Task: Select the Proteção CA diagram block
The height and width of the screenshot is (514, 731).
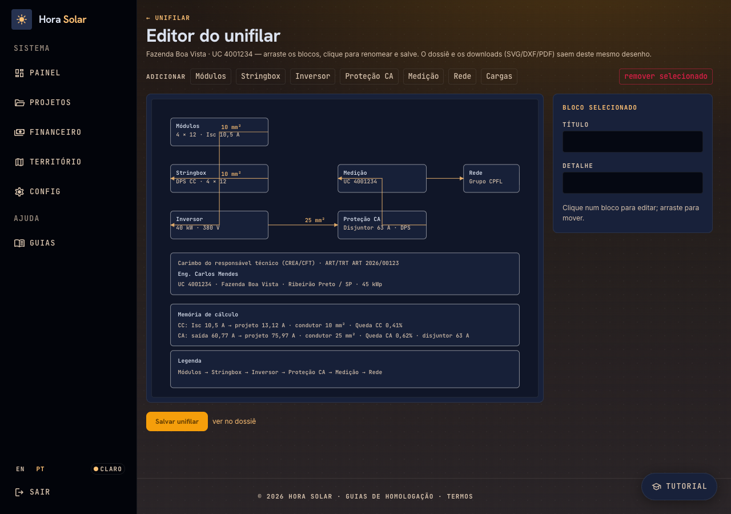Action: 382,225
